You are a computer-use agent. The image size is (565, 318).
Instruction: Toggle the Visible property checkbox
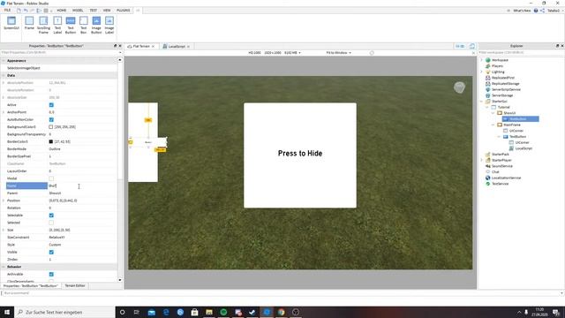click(51, 252)
